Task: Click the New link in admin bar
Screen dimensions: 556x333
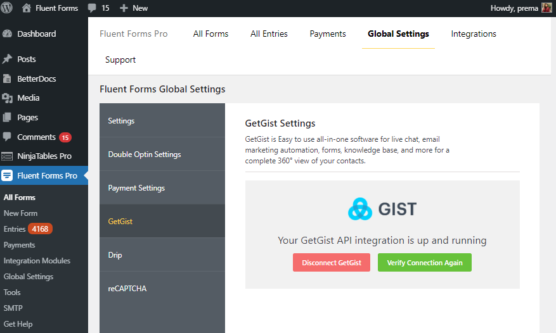Action: coord(140,8)
